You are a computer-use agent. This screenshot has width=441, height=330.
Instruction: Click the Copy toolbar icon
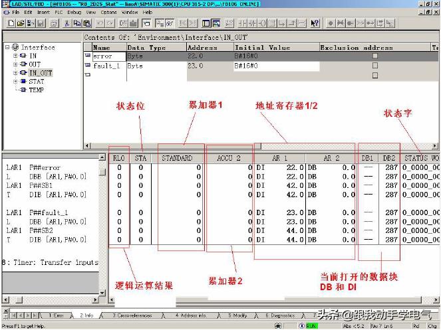click(76, 23)
